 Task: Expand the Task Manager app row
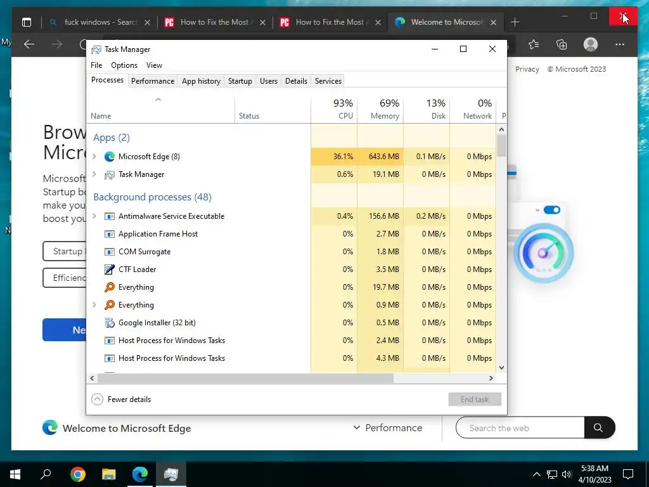(x=94, y=174)
